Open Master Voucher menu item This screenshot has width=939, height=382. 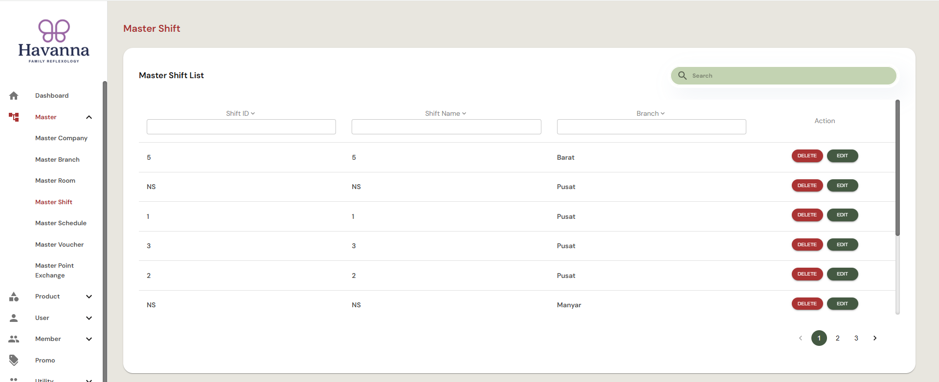[x=59, y=245]
